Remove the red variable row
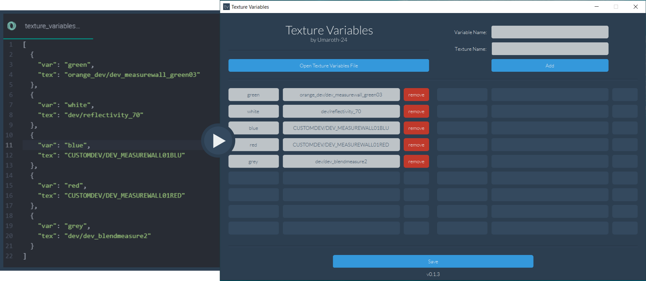Image resolution: width=646 pixels, height=281 pixels. 416,145
